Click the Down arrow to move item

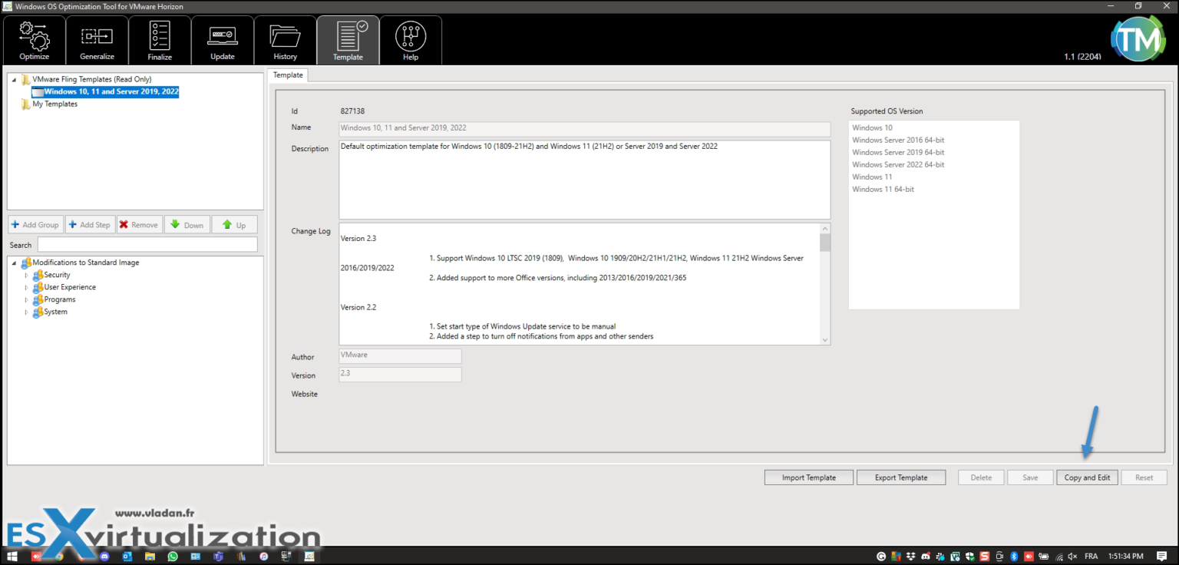187,224
